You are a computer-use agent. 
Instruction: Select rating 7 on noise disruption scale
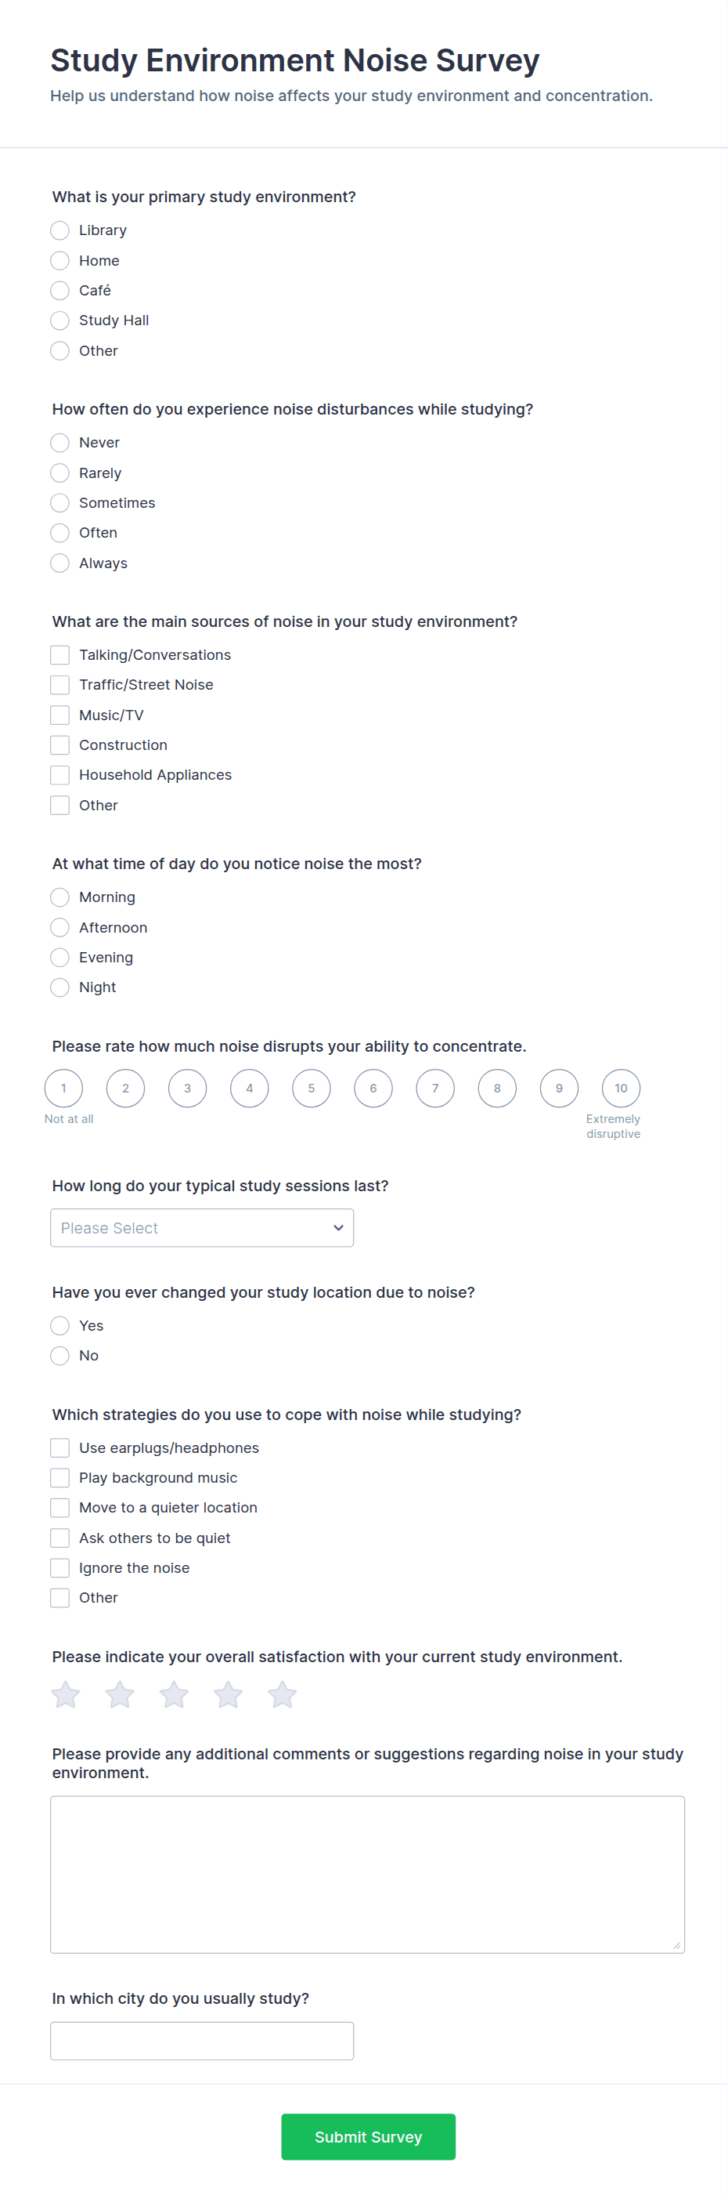pos(434,1089)
